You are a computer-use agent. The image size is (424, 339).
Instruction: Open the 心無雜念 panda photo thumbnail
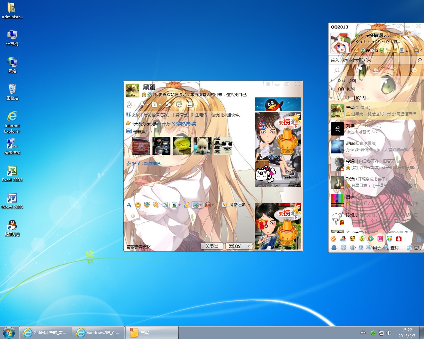click(x=223, y=146)
